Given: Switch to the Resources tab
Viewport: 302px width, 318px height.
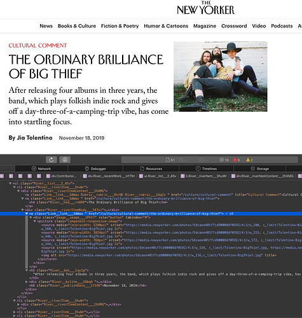Looking at the screenshot, I should pos(151,169).
